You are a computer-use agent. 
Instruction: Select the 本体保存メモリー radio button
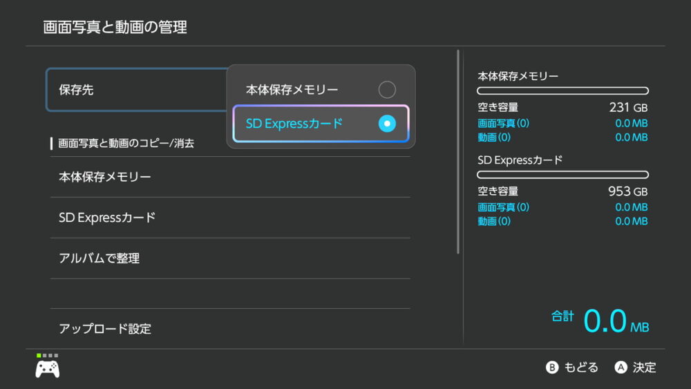[x=387, y=90]
